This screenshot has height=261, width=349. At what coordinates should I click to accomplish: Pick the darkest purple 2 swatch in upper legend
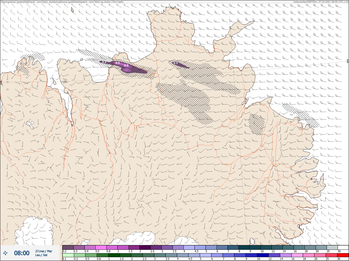(145, 247)
